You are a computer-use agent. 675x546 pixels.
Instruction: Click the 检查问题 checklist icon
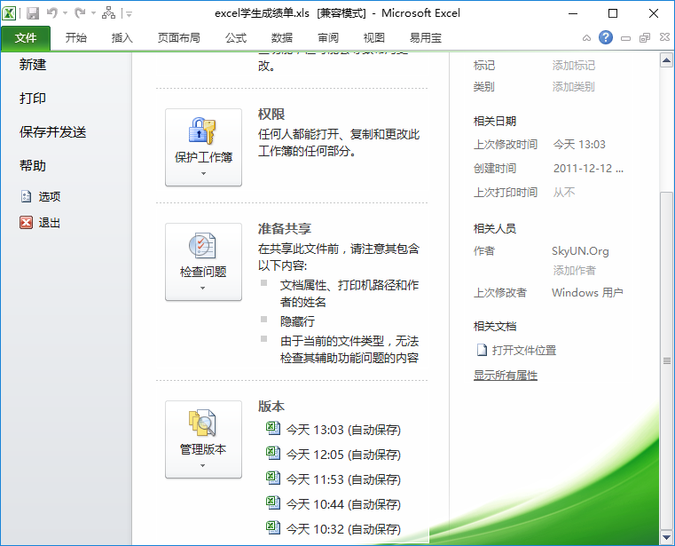(x=202, y=246)
